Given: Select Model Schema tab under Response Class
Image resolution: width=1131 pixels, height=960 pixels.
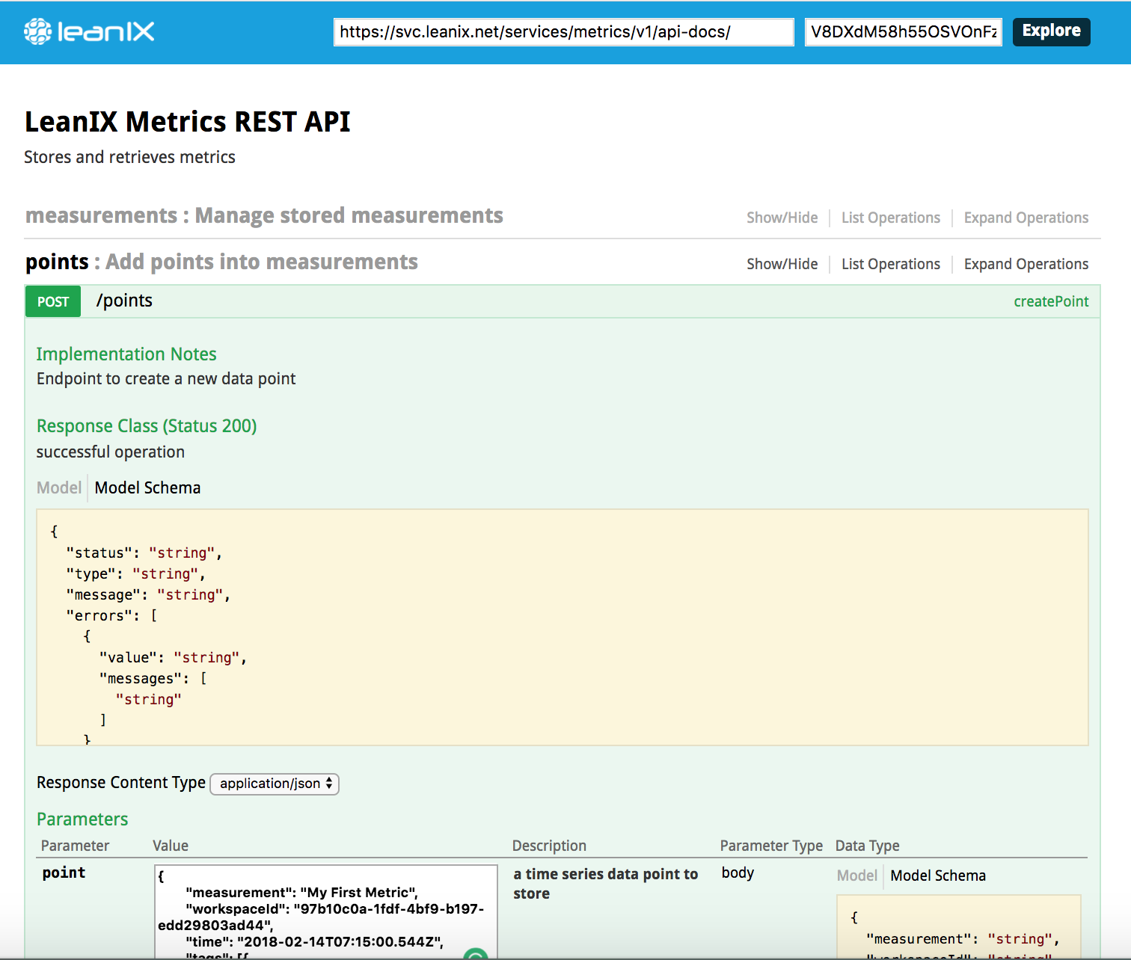Looking at the screenshot, I should 147,487.
